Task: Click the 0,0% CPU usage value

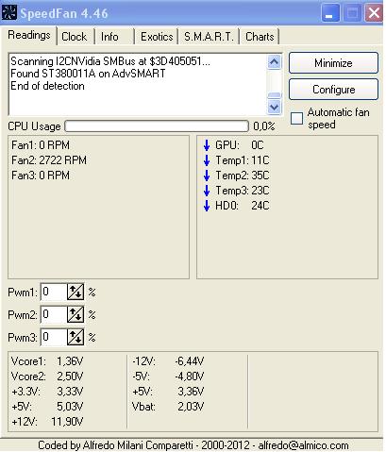Action: pyautogui.click(x=264, y=126)
